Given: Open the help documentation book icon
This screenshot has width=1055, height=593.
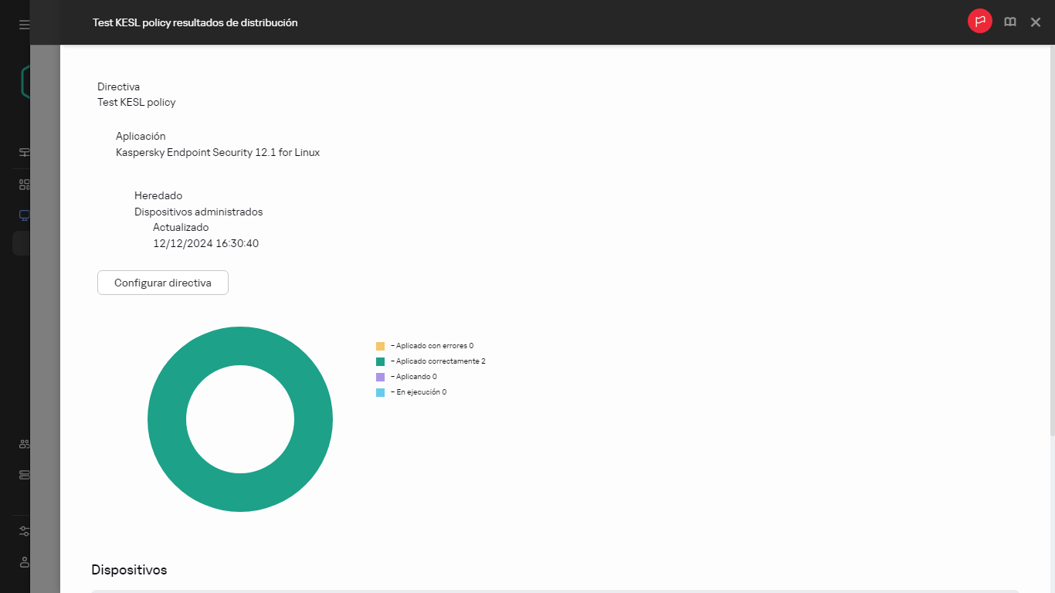Looking at the screenshot, I should 1010,22.
